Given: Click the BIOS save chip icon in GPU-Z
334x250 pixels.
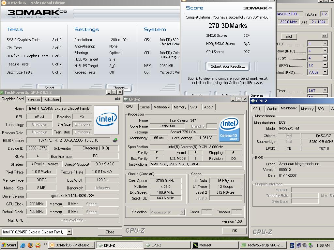Looking at the screenshot, I should point(115,140).
